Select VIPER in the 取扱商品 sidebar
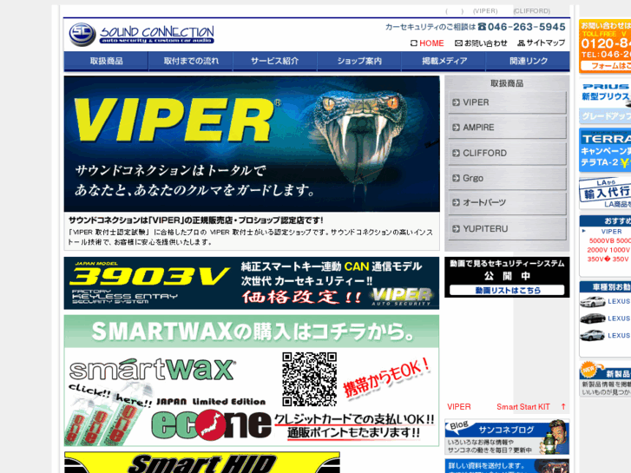Screen dimensions: 631x473 pyautogui.click(x=507, y=102)
